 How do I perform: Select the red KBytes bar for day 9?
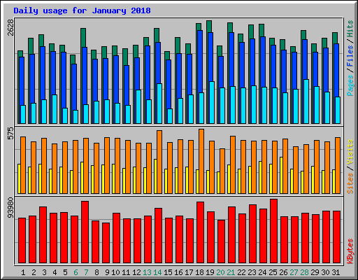pos(106,243)
